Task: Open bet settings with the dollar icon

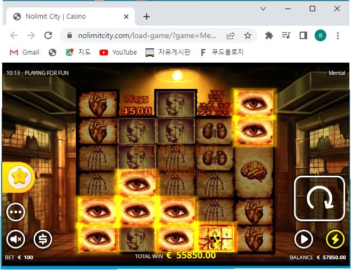Action: pos(43,239)
